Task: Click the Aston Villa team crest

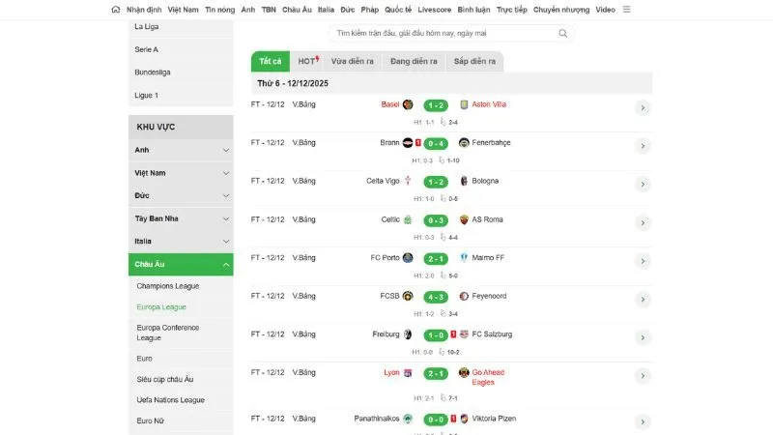Action: click(x=464, y=104)
